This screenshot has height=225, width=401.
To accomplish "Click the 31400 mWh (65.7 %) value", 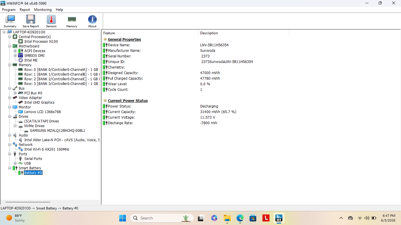I will coord(218,112).
